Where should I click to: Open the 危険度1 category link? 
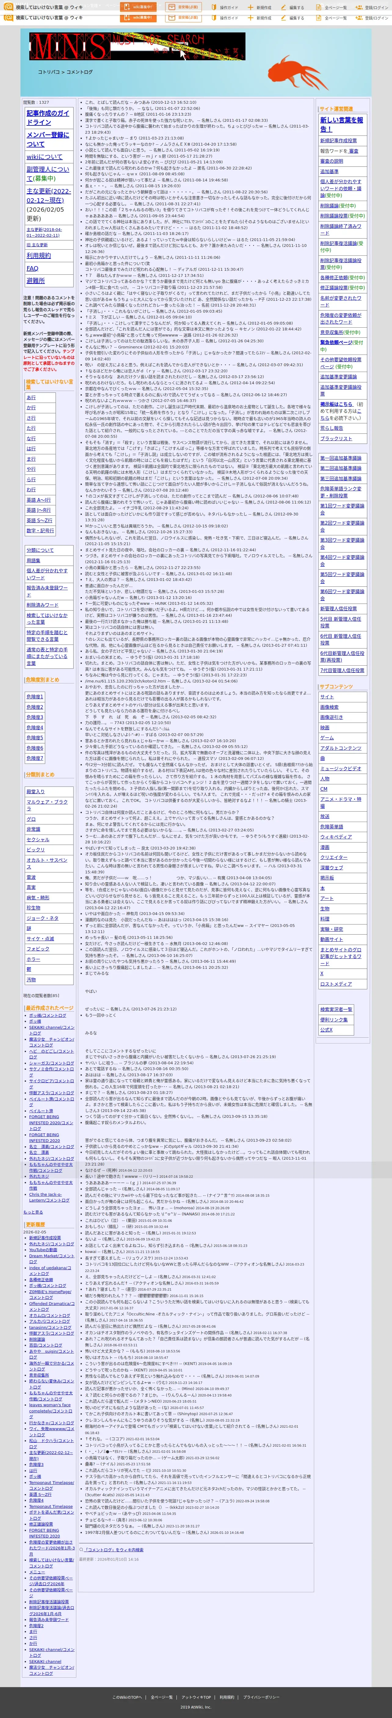pyautogui.click(x=34, y=697)
